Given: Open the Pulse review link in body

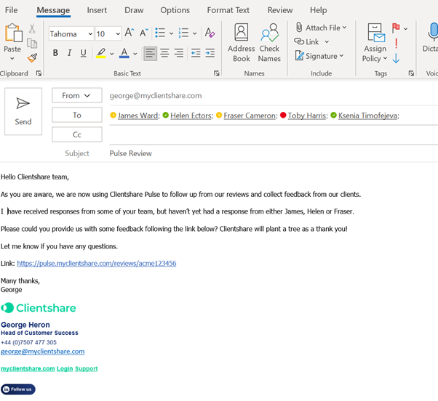Looking at the screenshot, I should pos(97,263).
